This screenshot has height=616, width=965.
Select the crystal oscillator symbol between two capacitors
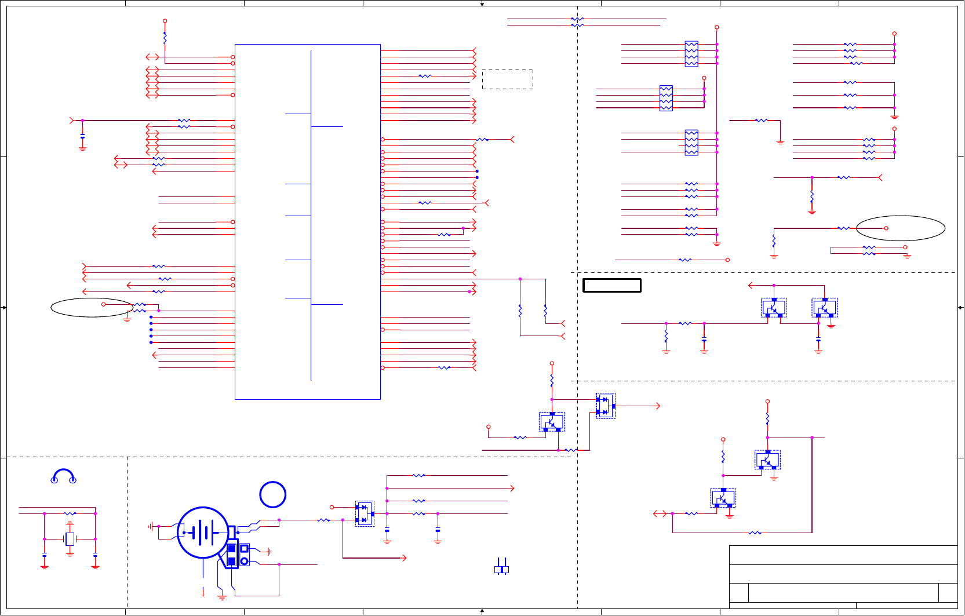point(70,539)
